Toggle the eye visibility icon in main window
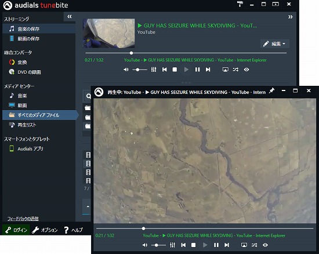Viewport: 319px width, 254px height. [x=246, y=70]
